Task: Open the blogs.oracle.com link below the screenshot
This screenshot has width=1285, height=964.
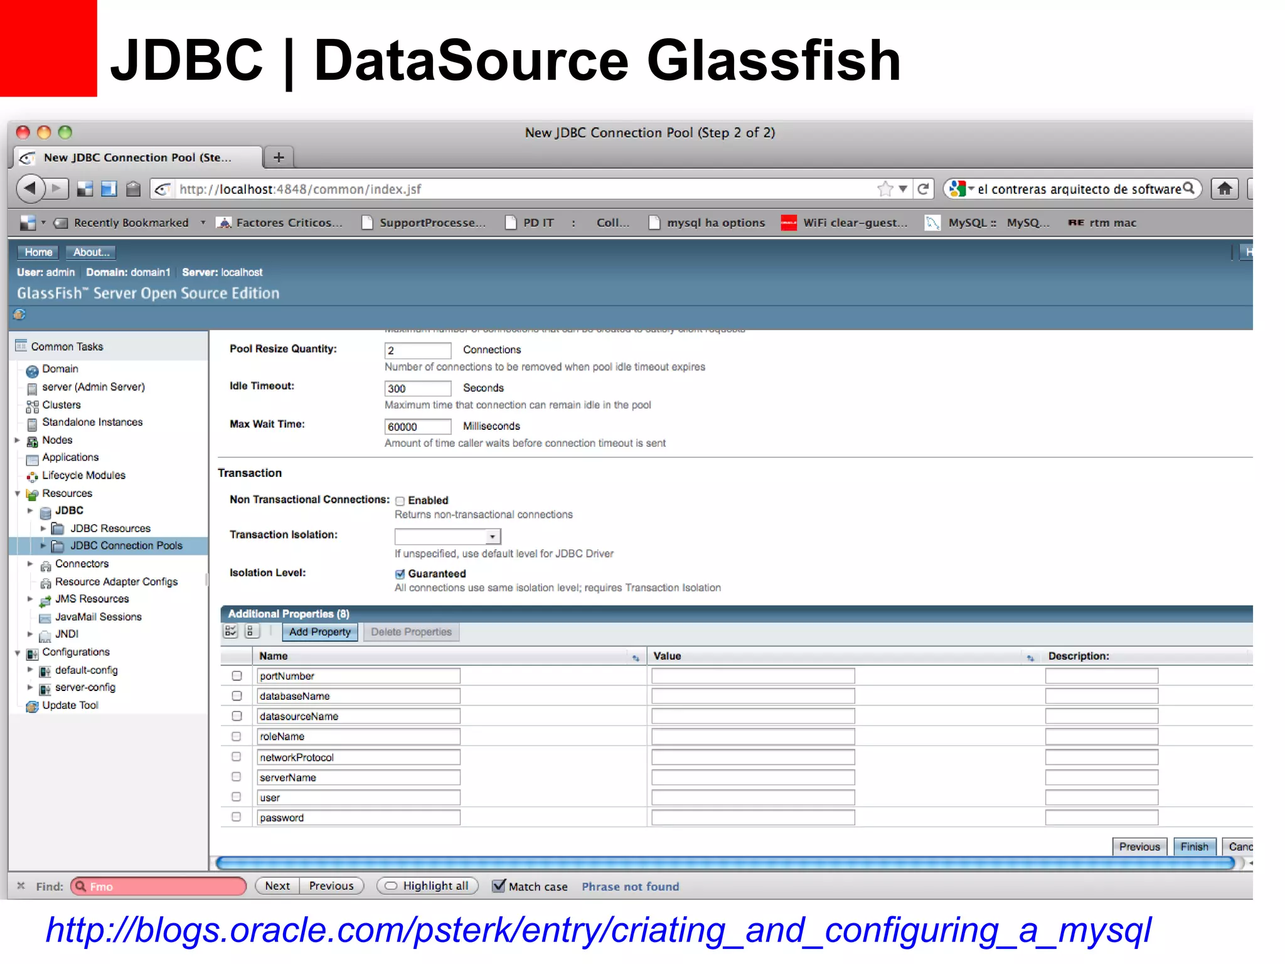Action: click(599, 931)
